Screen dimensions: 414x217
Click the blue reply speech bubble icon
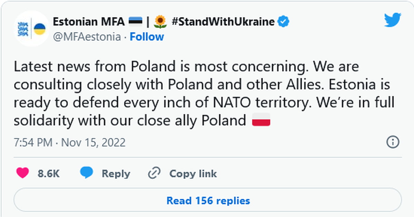(x=86, y=173)
